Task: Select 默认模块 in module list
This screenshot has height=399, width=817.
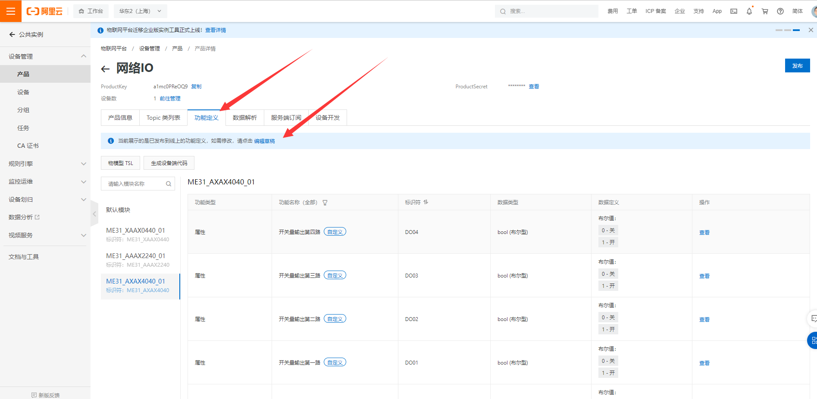Action: tap(118, 210)
